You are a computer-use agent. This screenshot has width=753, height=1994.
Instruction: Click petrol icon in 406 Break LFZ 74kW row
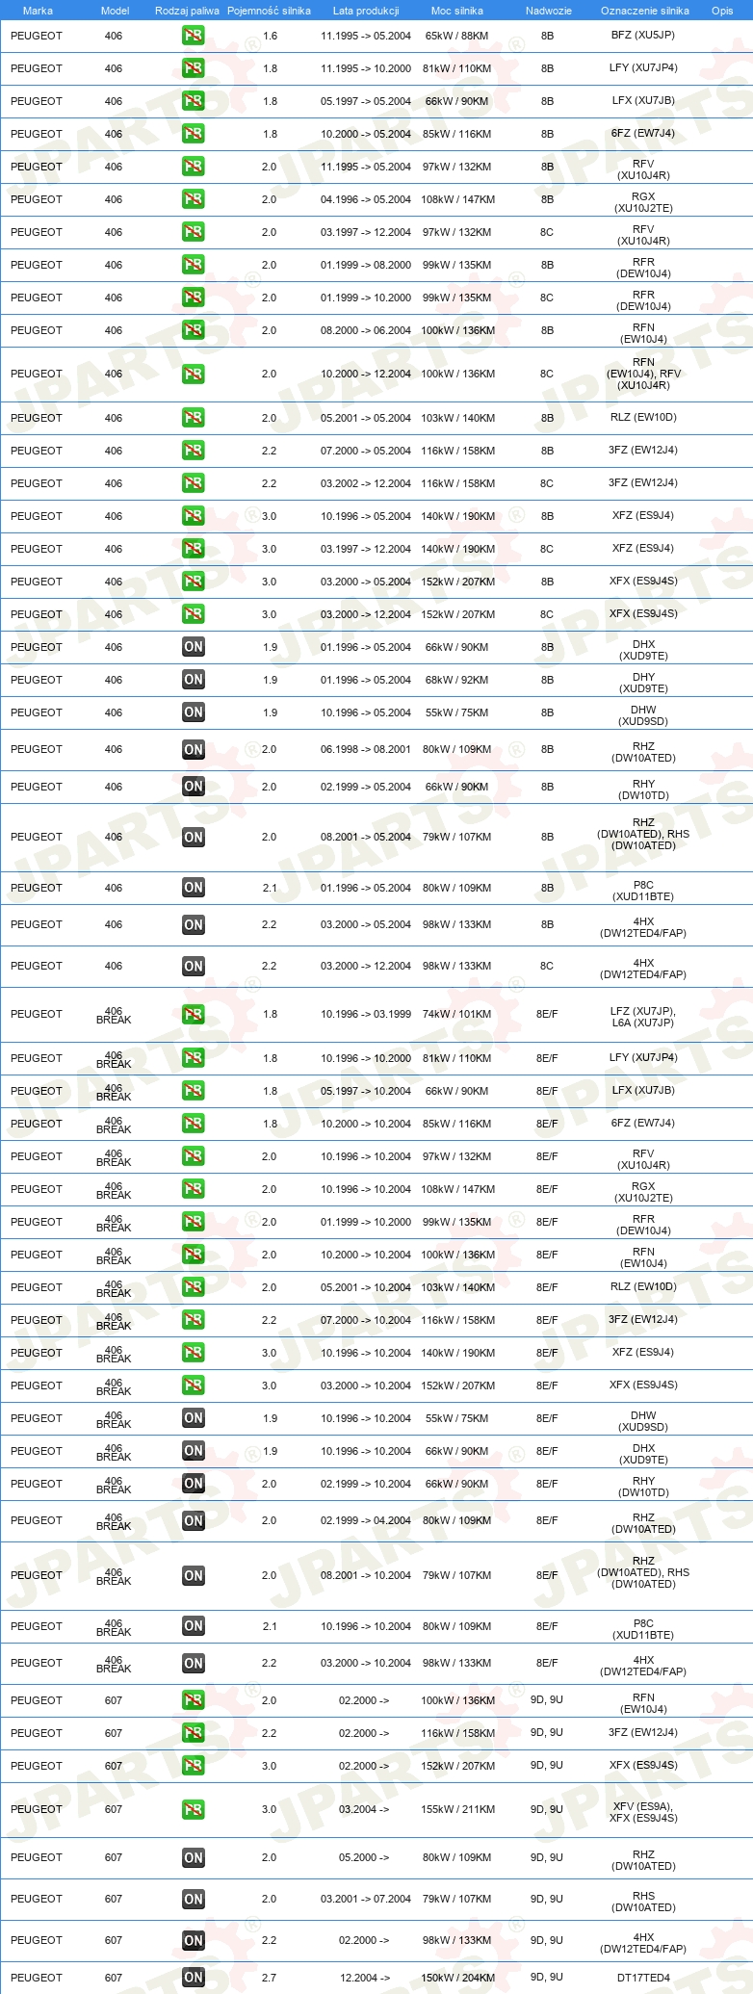[193, 1015]
